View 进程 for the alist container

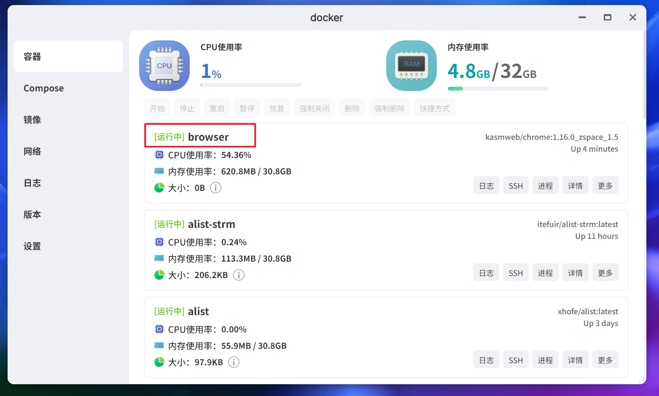545,360
